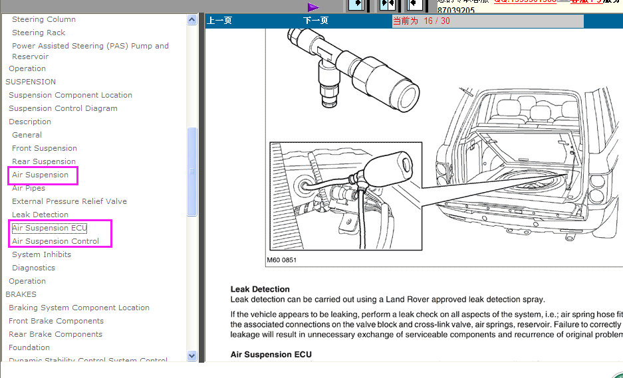Open Air Suspension Control topic
This screenshot has width=623, height=378.
[55, 241]
